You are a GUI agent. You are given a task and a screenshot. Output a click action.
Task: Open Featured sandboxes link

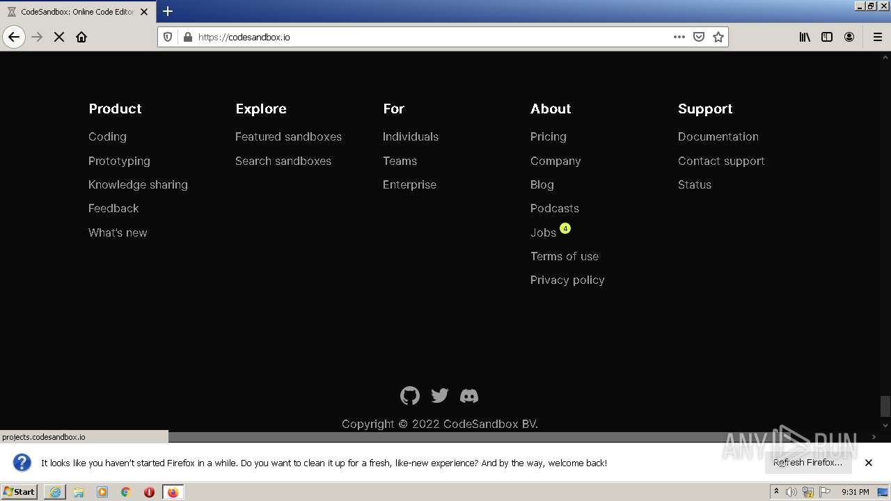click(x=288, y=137)
